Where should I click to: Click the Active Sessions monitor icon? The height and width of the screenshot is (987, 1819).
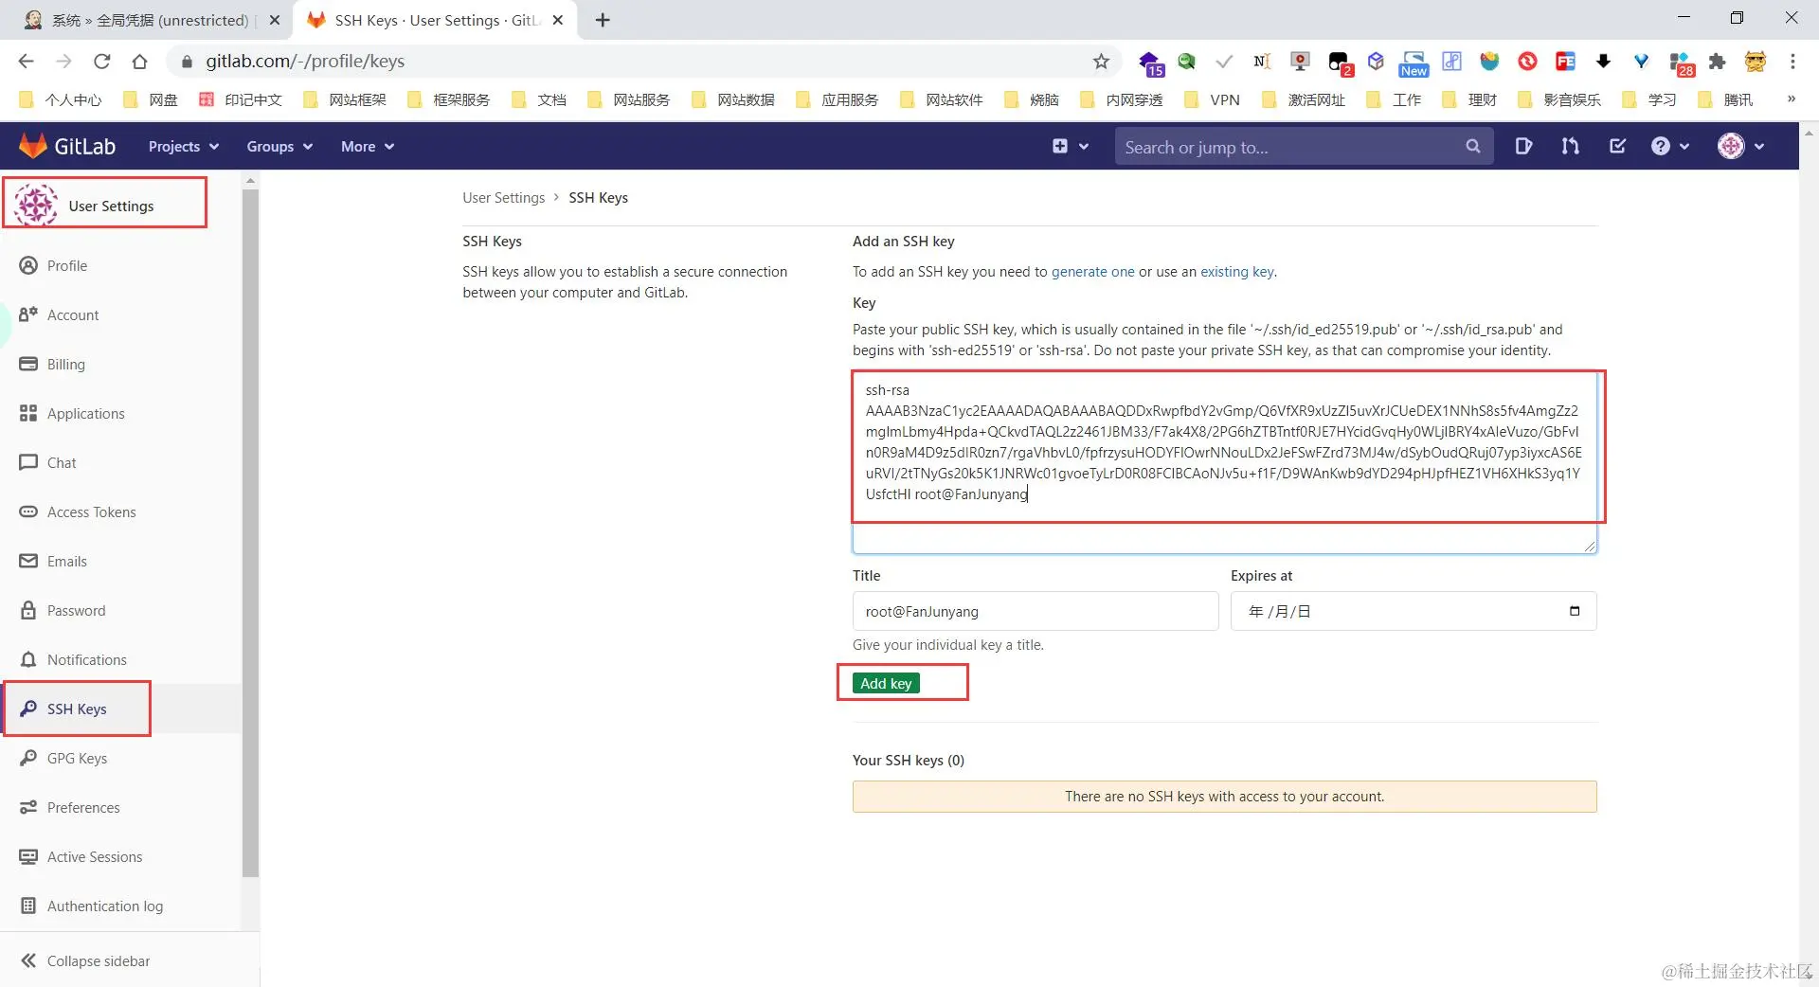[x=28, y=856]
